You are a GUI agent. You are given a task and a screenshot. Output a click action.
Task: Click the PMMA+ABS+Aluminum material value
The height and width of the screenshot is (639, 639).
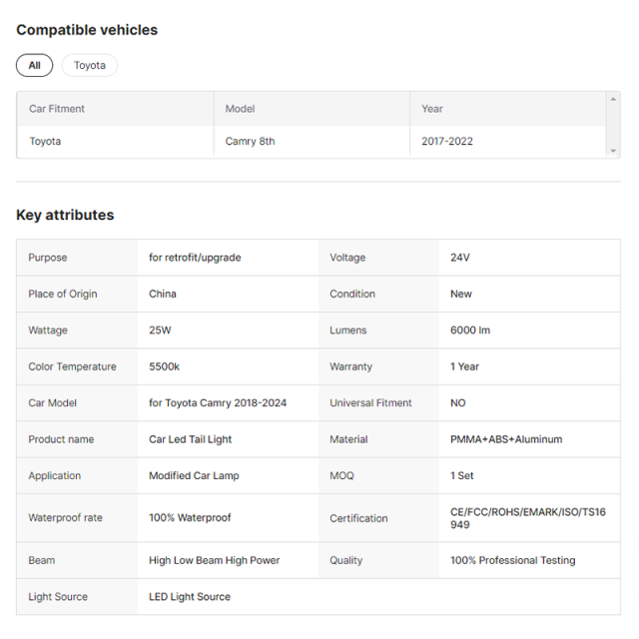click(x=506, y=439)
